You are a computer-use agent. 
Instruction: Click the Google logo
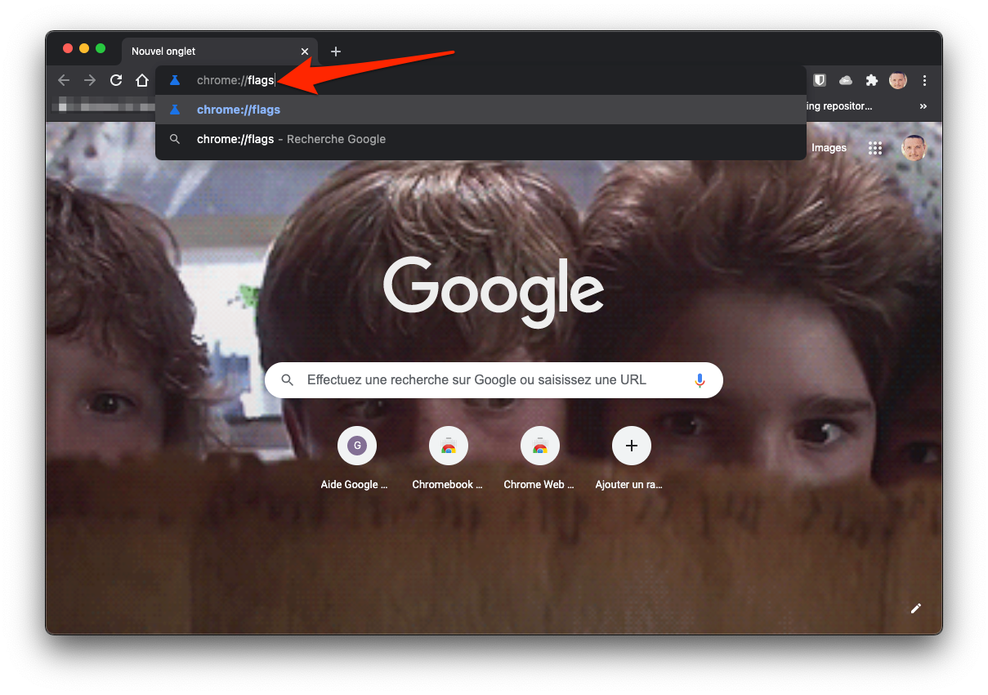pyautogui.click(x=494, y=292)
